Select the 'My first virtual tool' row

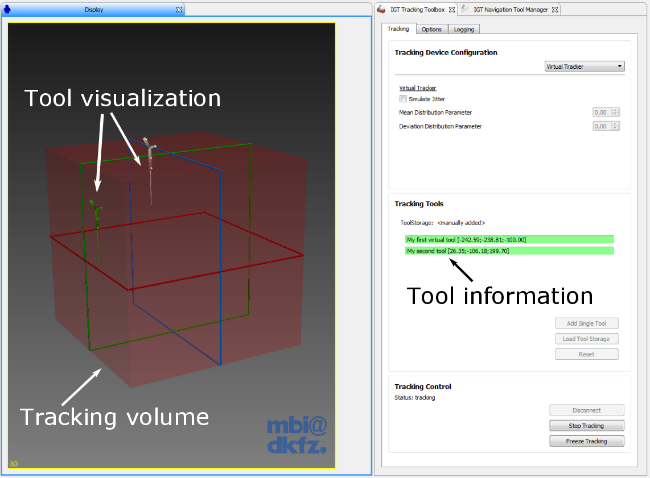pyautogui.click(x=509, y=240)
